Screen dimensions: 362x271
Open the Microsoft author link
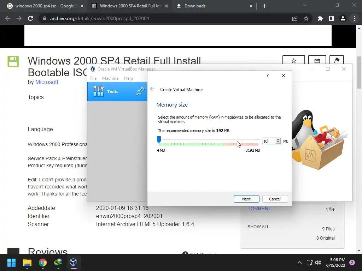47,82
